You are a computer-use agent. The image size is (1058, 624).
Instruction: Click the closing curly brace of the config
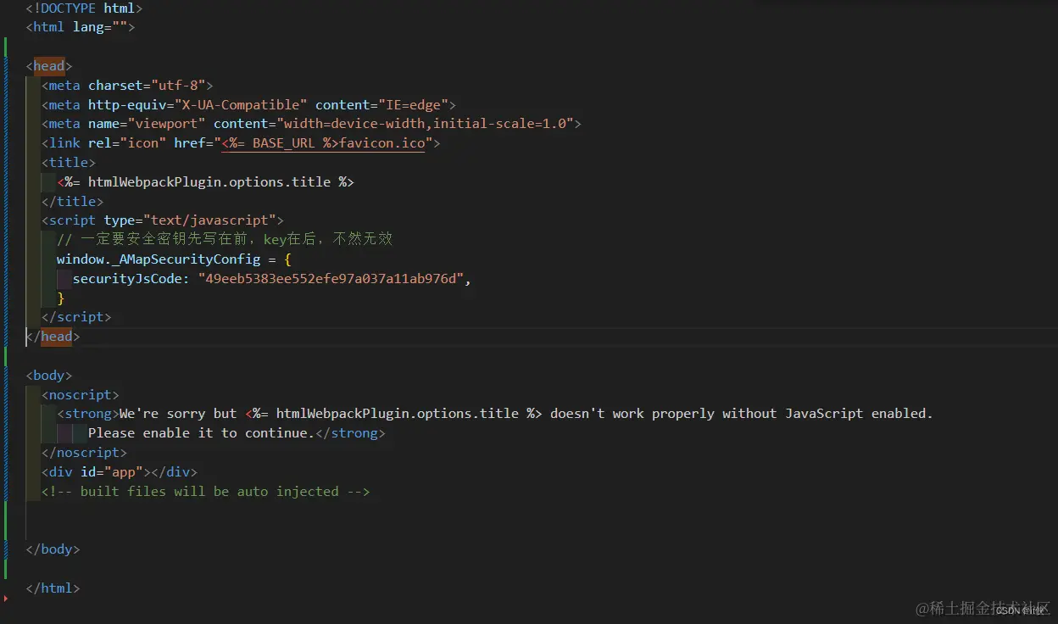[61, 298]
